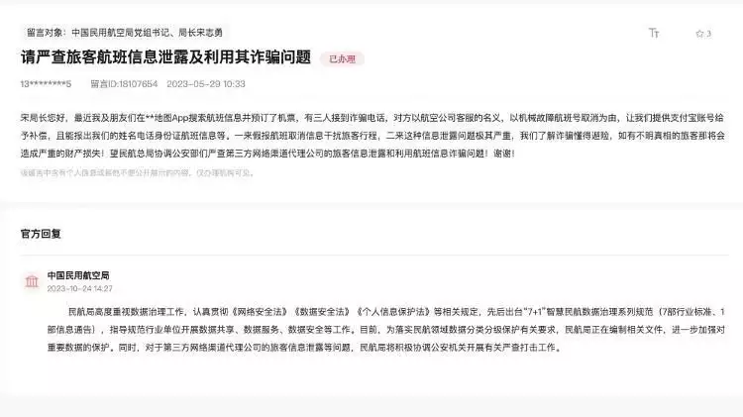
Task: Click the 已办理 status badge
Action: [x=342, y=58]
